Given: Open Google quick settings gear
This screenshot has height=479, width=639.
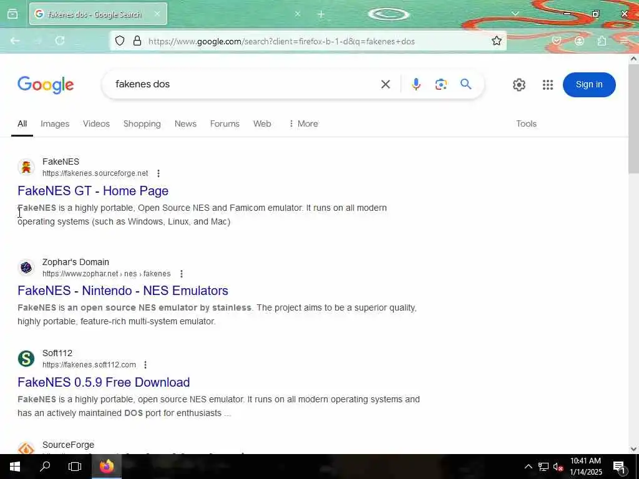Looking at the screenshot, I should [519, 85].
